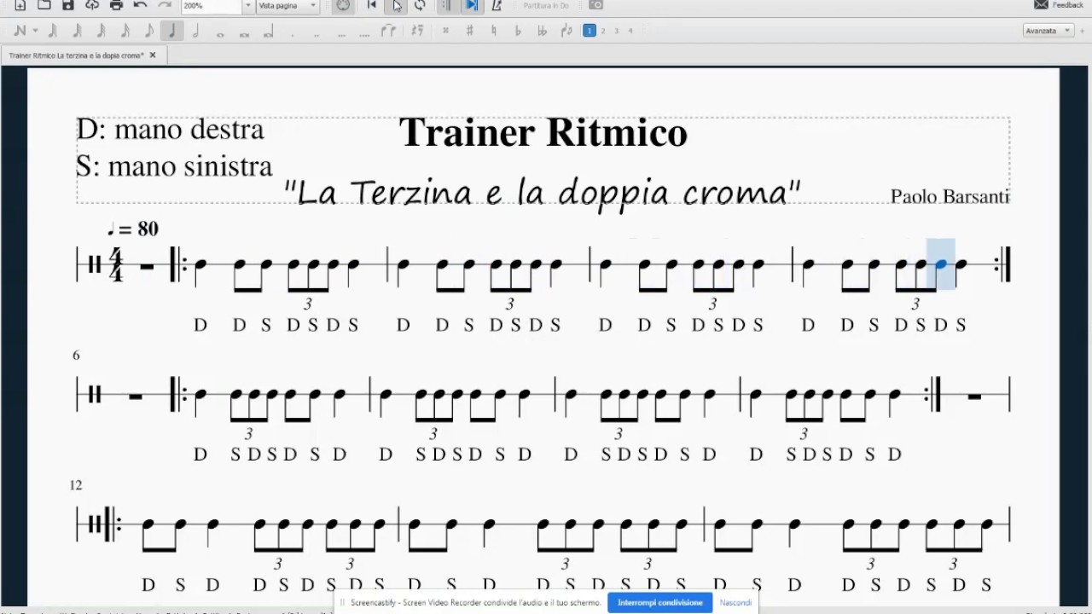This screenshot has width=1092, height=614.
Task: Apply a double flat accidental
Action: pos(542,31)
